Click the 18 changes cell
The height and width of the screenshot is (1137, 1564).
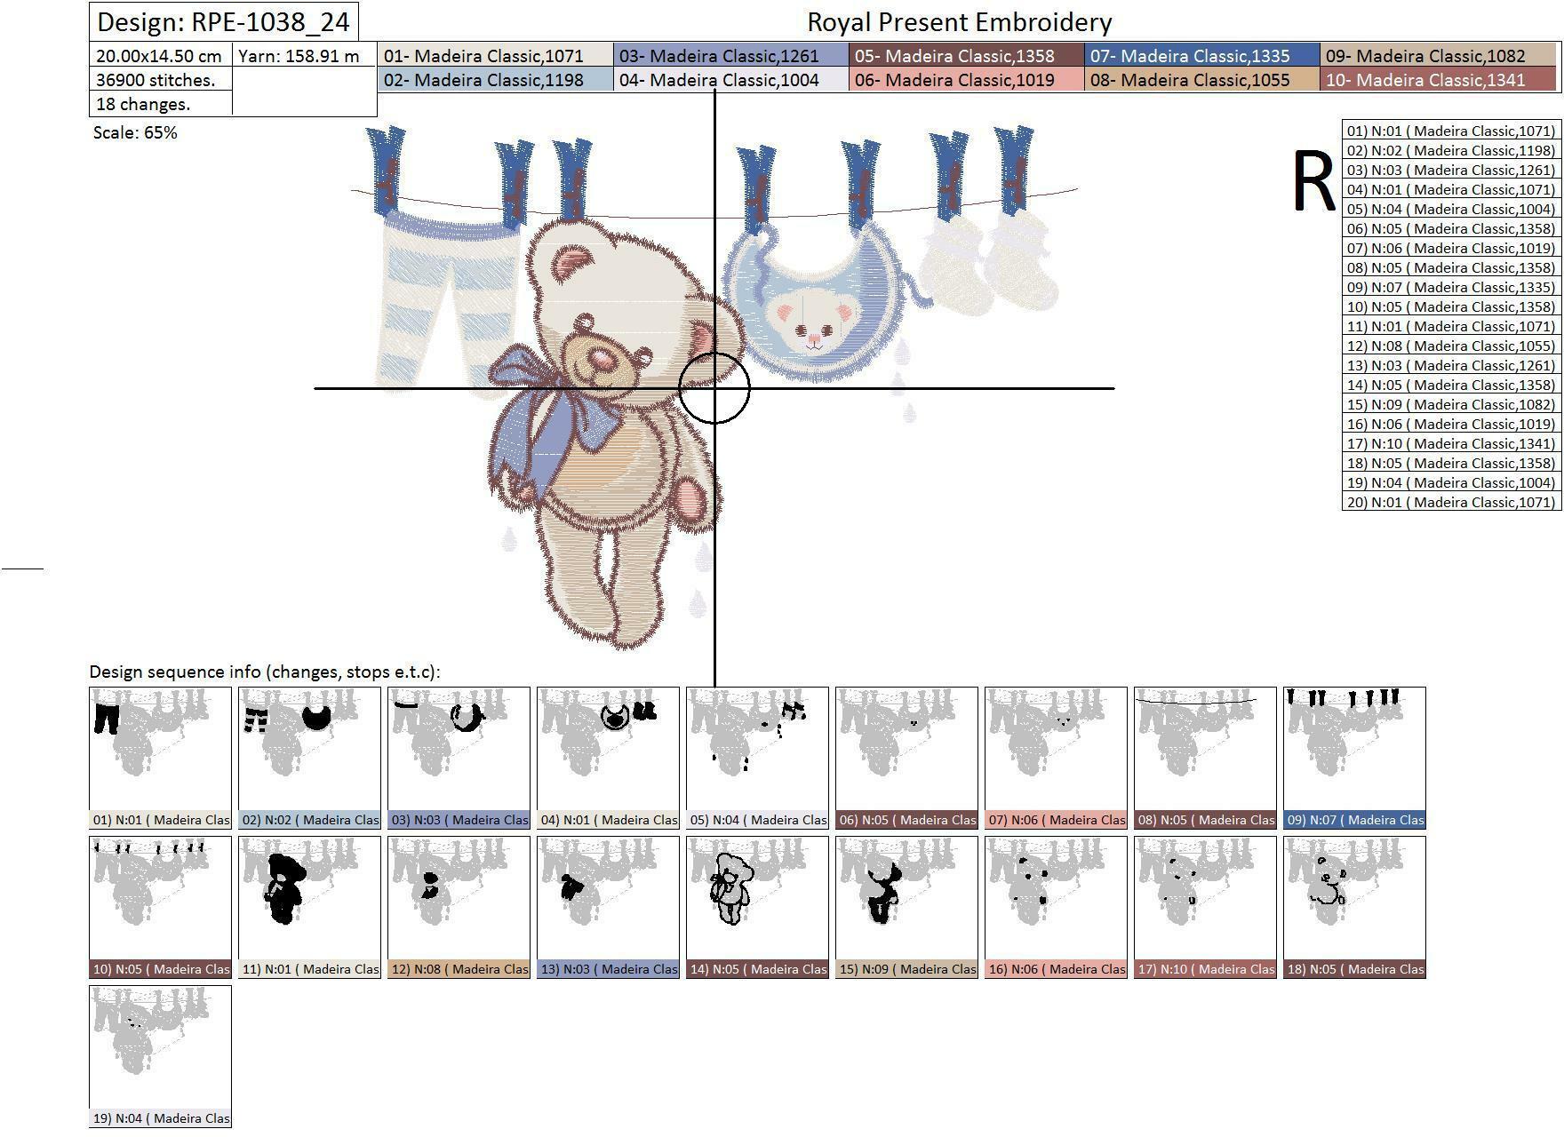click(161, 104)
